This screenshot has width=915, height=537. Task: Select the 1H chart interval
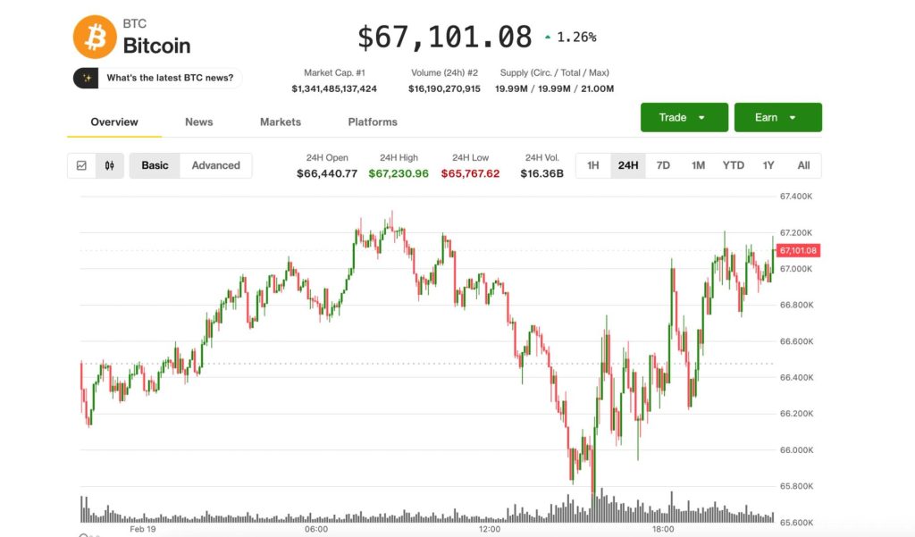click(x=592, y=165)
